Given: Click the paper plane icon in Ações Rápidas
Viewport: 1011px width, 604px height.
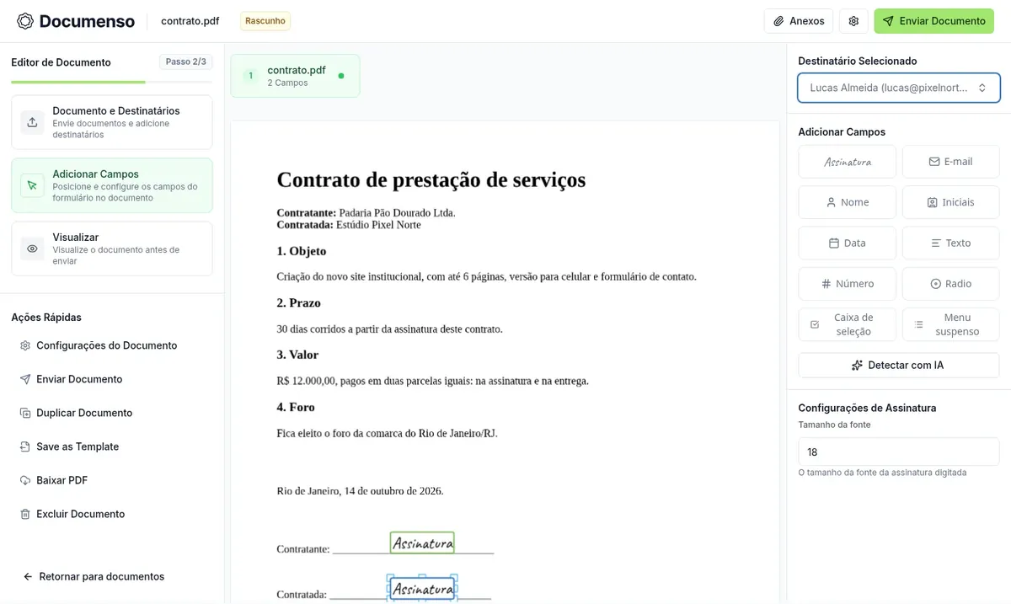Looking at the screenshot, I should (25, 379).
